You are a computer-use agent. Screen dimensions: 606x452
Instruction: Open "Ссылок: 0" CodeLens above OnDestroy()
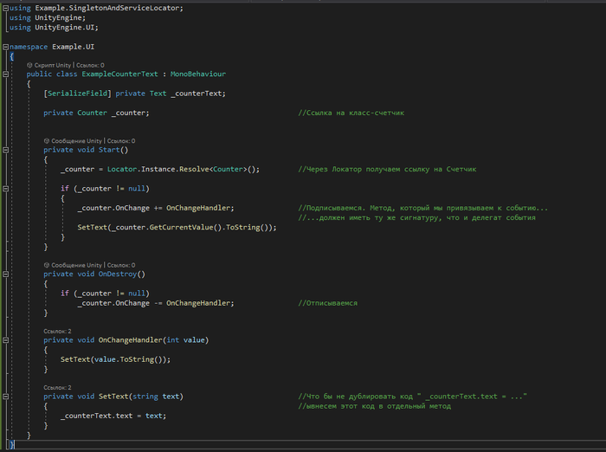point(121,265)
